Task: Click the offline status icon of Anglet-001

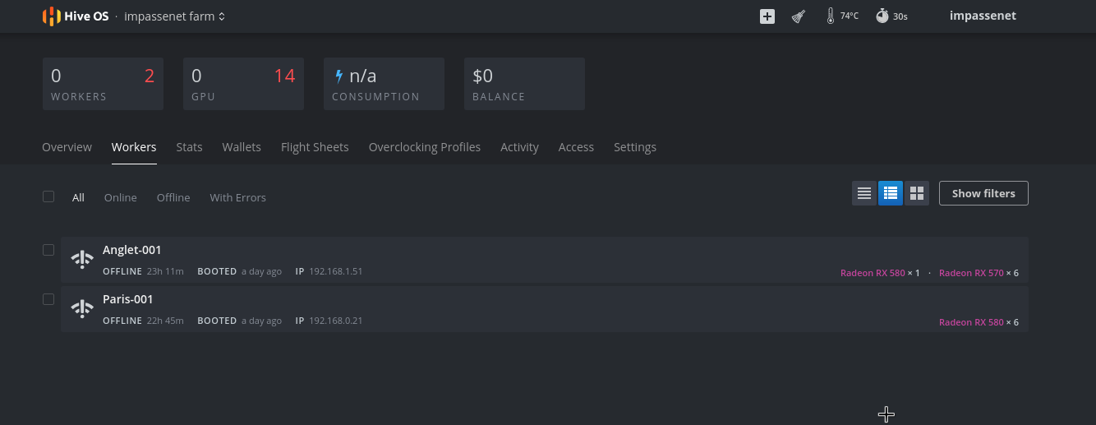Action: coord(82,260)
